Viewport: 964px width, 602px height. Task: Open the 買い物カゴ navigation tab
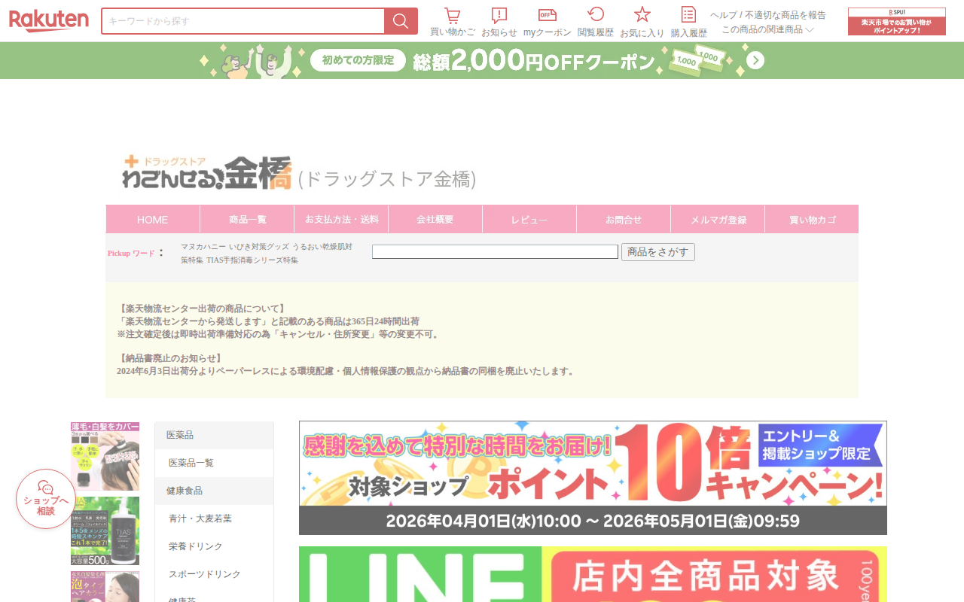[x=812, y=219]
